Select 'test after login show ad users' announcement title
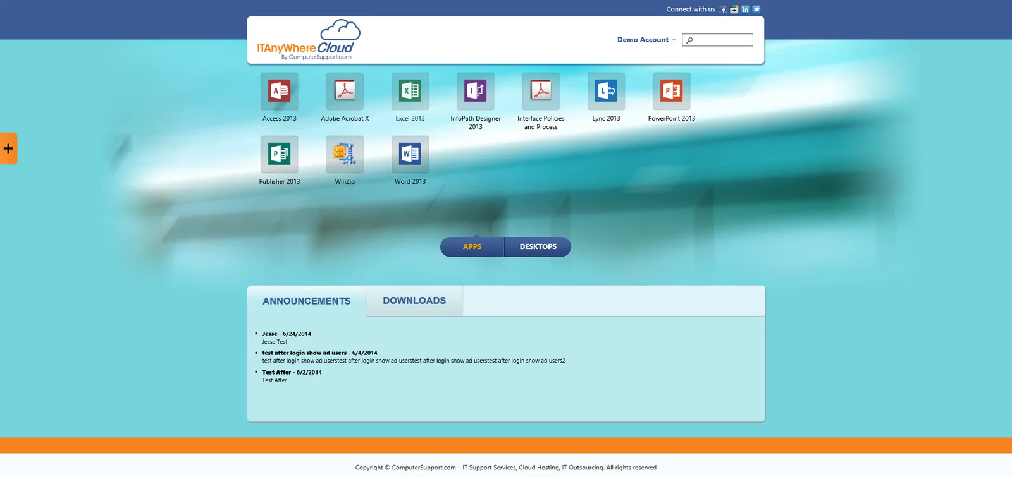 304,353
